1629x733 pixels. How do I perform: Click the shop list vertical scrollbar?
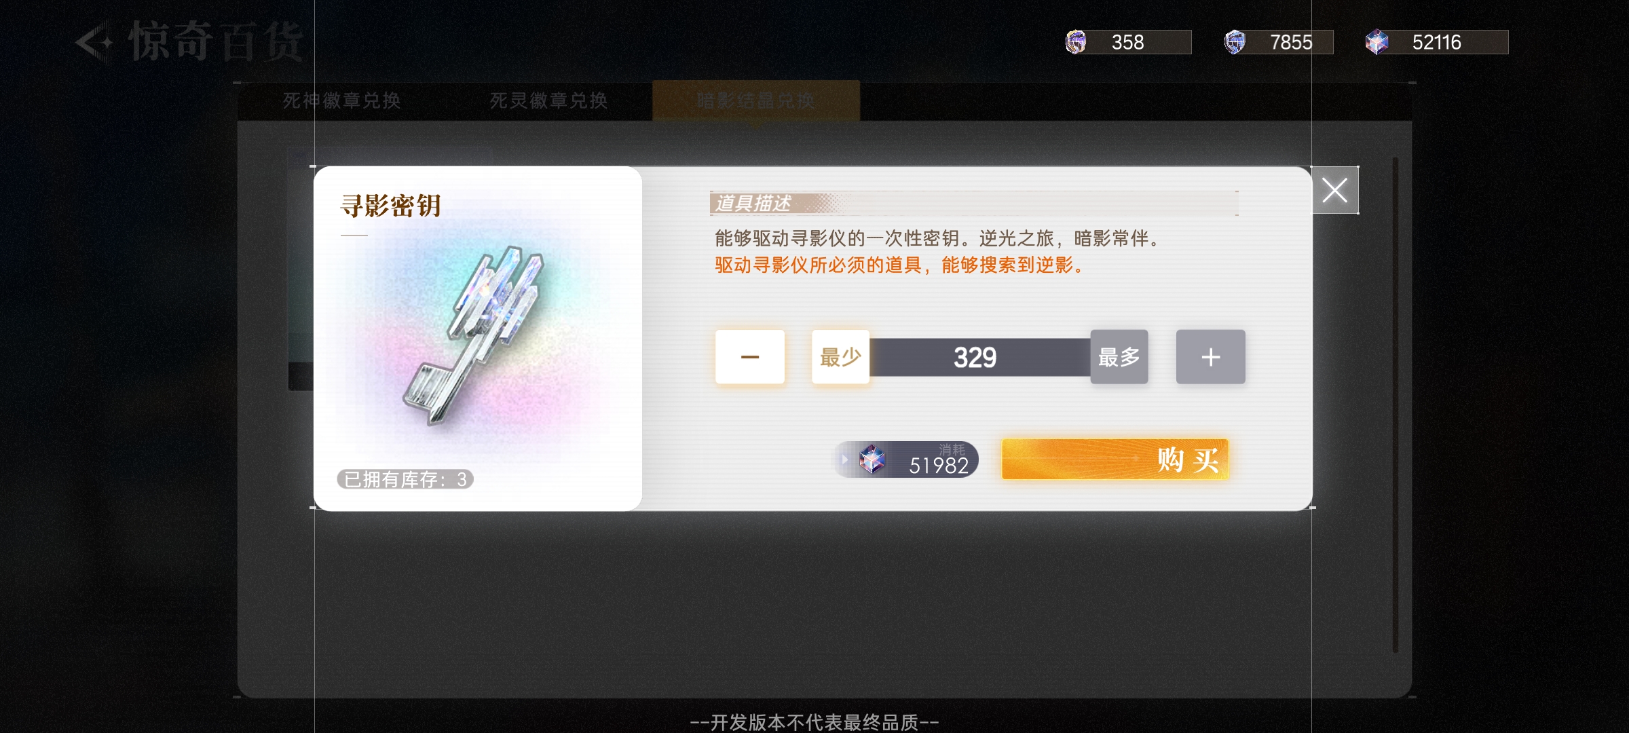point(1396,405)
